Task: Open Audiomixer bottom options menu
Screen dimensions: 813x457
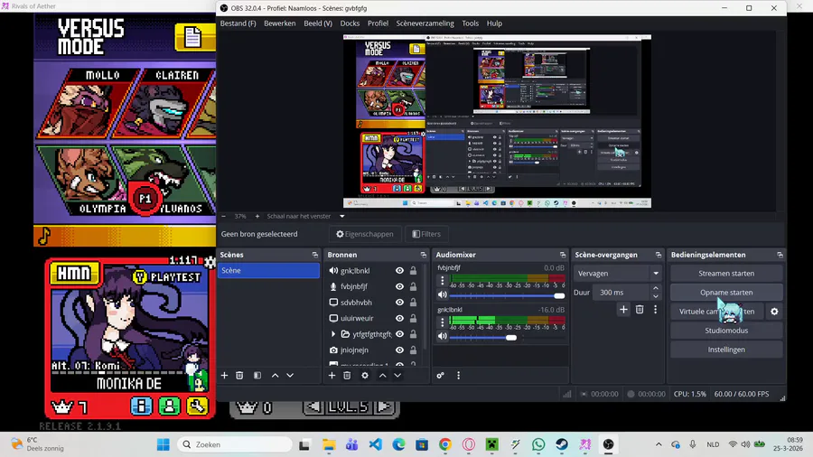Action: point(458,375)
